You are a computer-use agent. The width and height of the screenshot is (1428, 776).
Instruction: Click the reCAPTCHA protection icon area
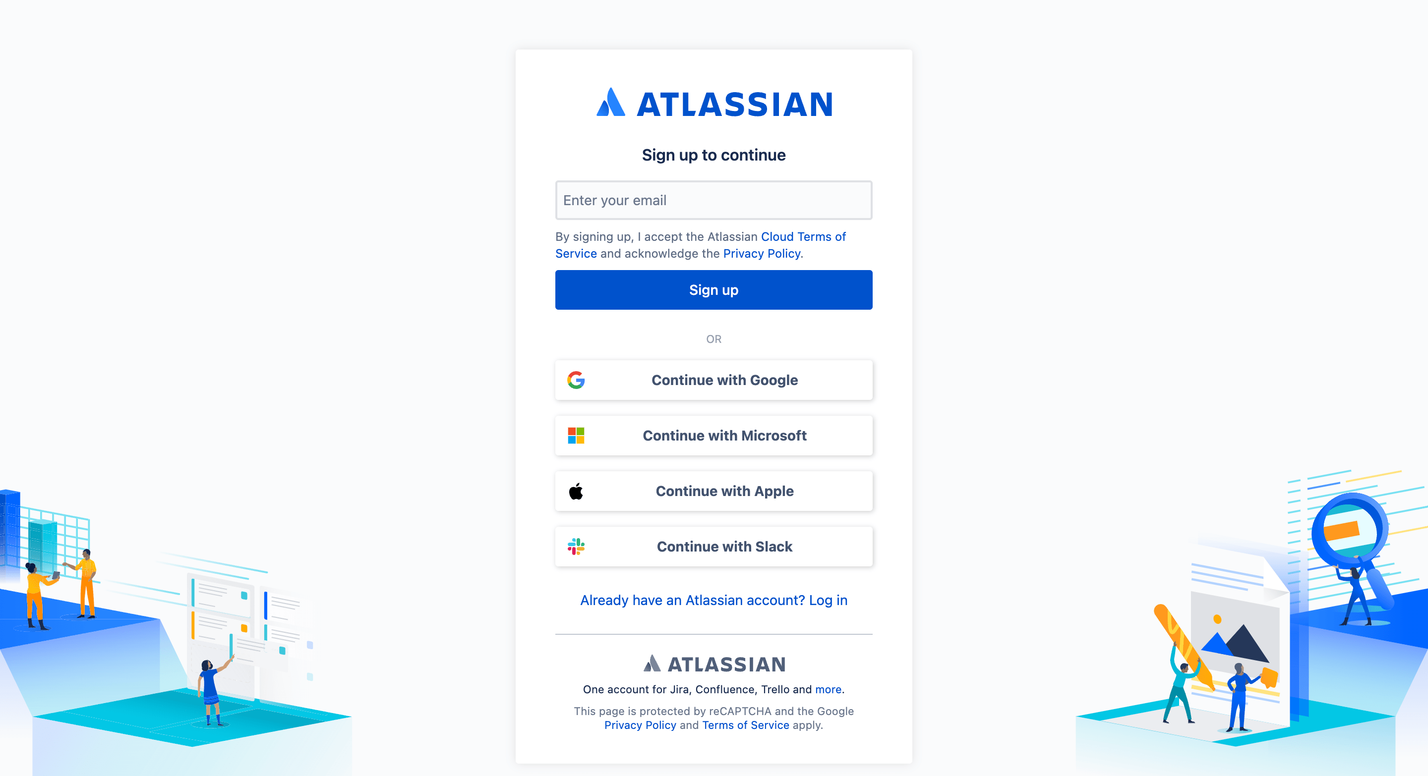coord(714,718)
